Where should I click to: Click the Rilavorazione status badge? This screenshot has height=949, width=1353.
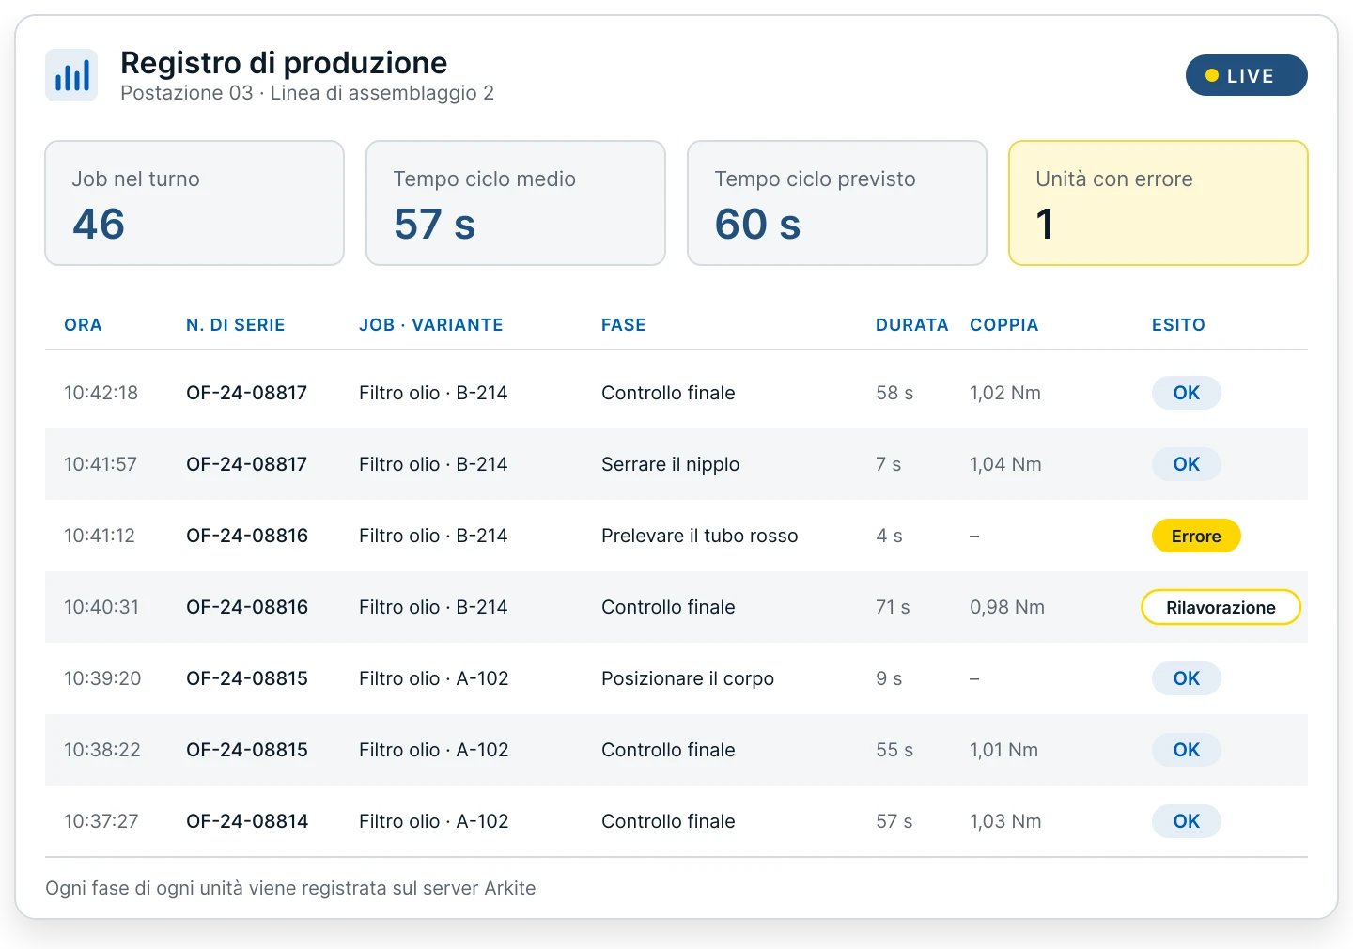[1221, 607]
